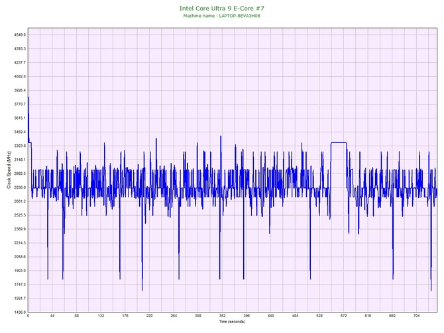
Task: Click the 2836.8 y-axis value
Action: 20,187
